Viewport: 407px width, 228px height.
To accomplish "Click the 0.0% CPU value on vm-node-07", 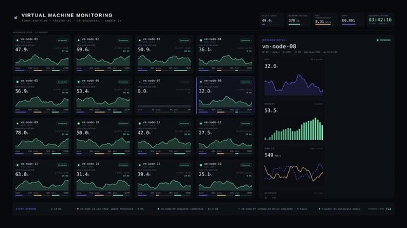I will [x=143, y=91].
